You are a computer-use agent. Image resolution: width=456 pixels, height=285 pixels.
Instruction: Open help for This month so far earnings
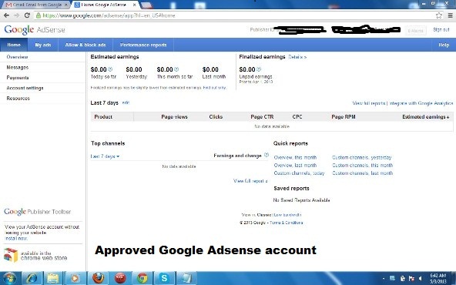tap(176, 69)
